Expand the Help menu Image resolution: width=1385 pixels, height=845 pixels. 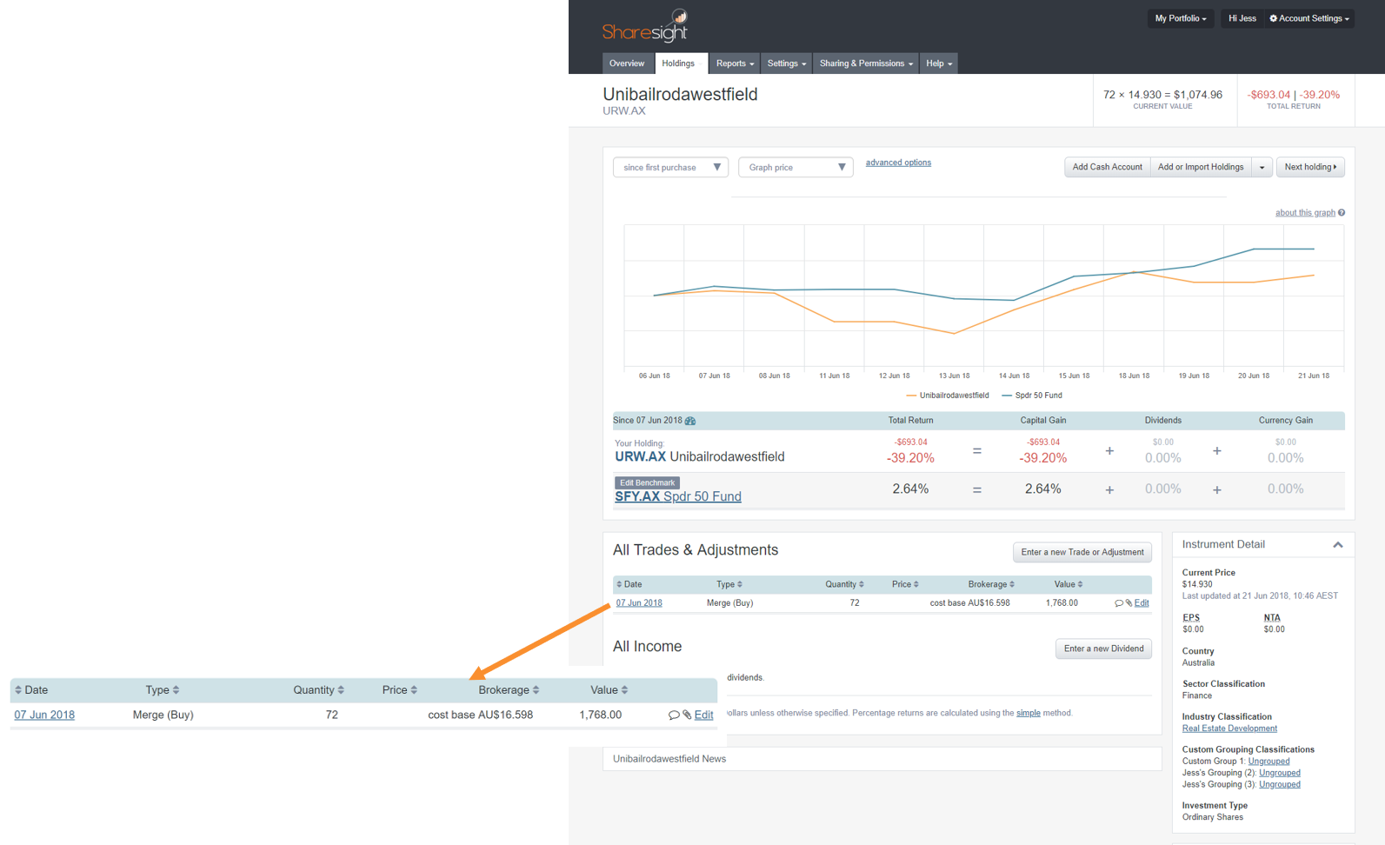[939, 63]
